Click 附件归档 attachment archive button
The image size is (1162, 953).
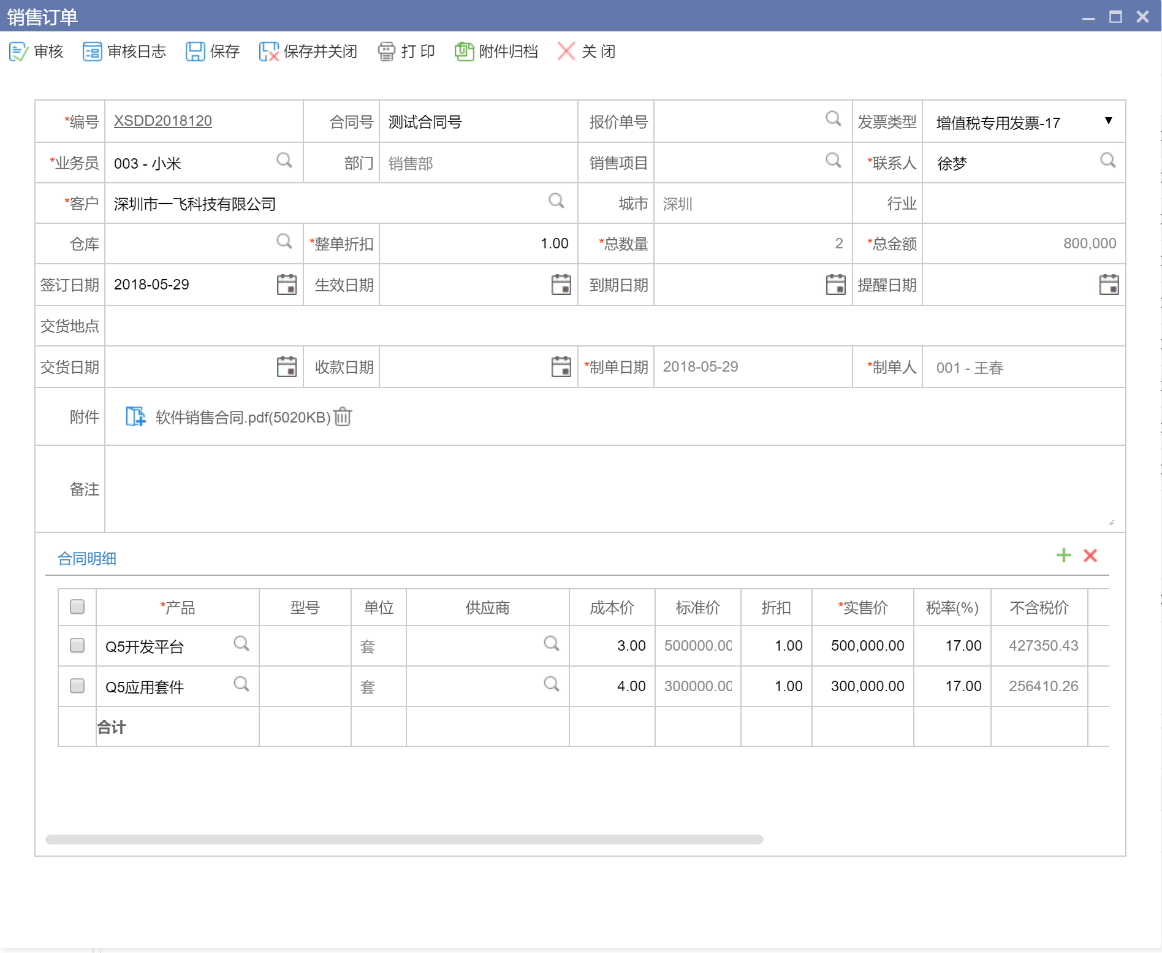pos(496,52)
